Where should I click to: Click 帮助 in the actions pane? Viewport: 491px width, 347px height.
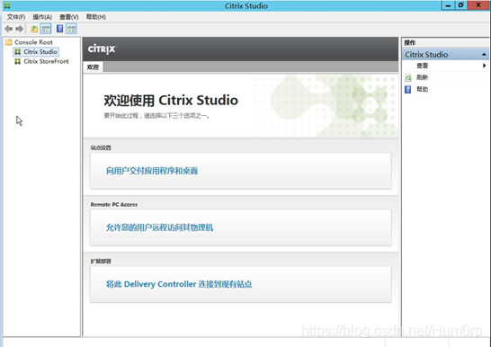(422, 90)
